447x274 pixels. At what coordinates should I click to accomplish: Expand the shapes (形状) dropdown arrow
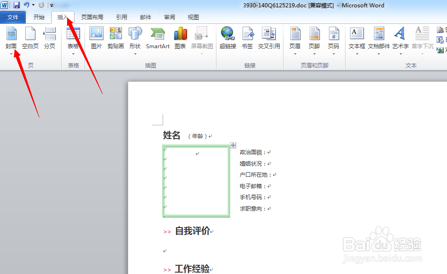[135, 54]
